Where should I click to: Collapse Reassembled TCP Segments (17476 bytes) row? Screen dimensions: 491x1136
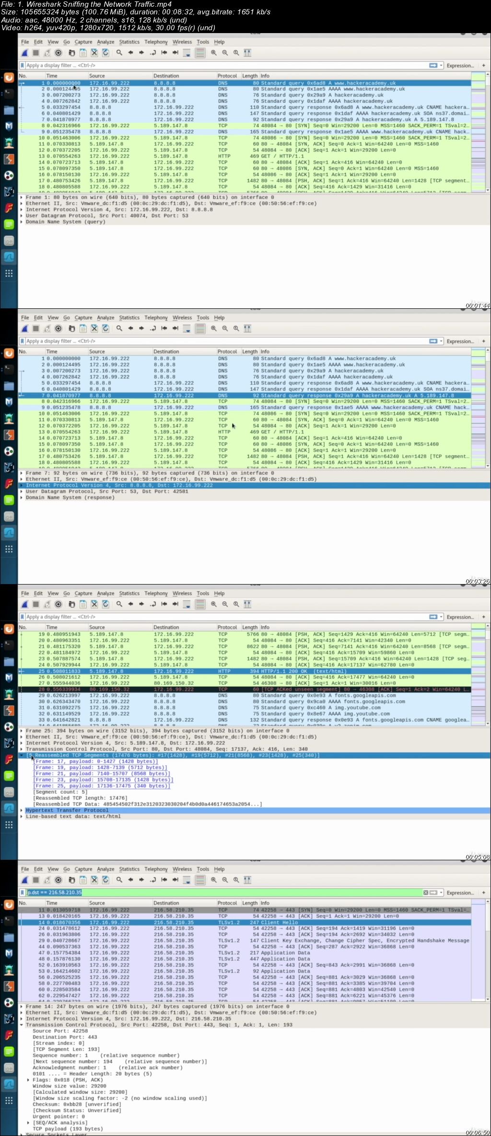click(22, 755)
